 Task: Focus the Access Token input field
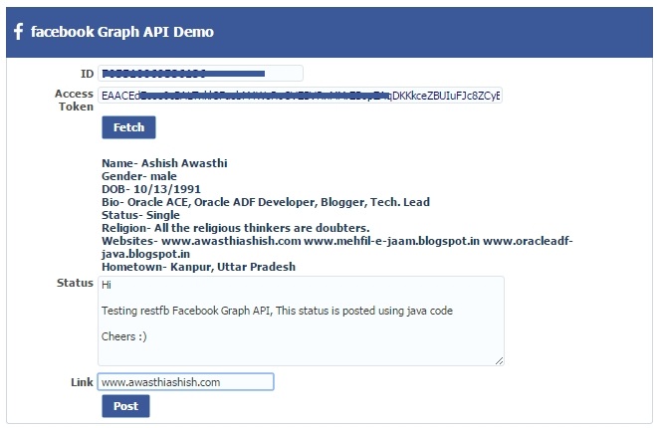click(x=300, y=96)
